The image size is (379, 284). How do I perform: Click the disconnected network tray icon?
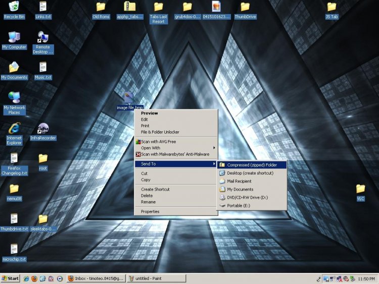pos(339,279)
